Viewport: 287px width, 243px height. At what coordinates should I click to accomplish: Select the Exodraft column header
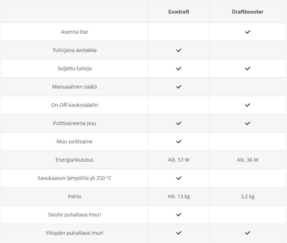pyautogui.click(x=179, y=12)
